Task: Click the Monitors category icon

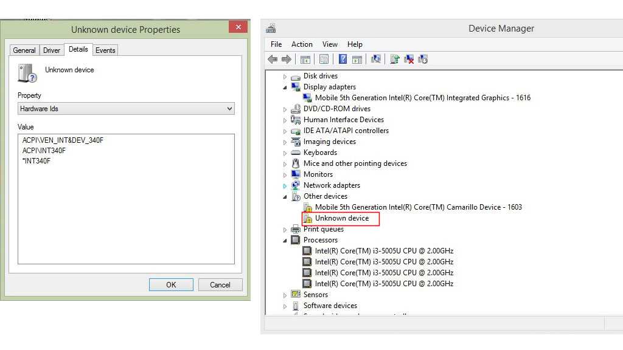Action: (295, 174)
